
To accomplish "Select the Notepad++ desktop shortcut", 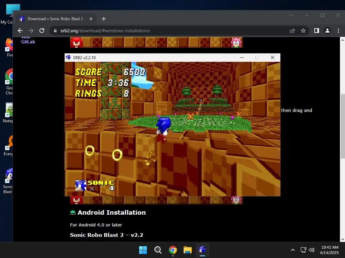I will 9,112.
